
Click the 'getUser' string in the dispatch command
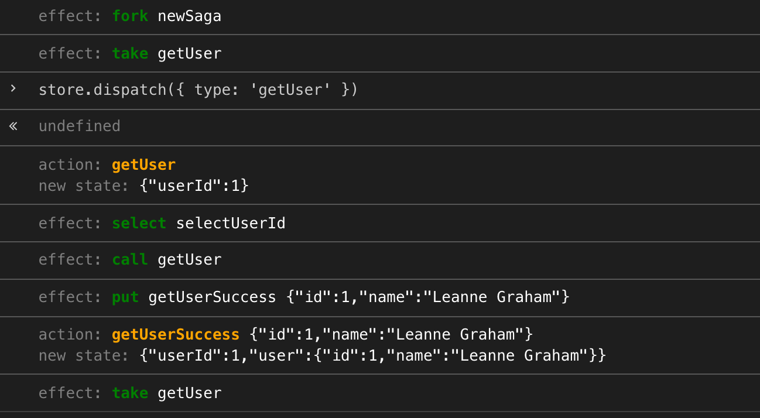[x=290, y=90]
